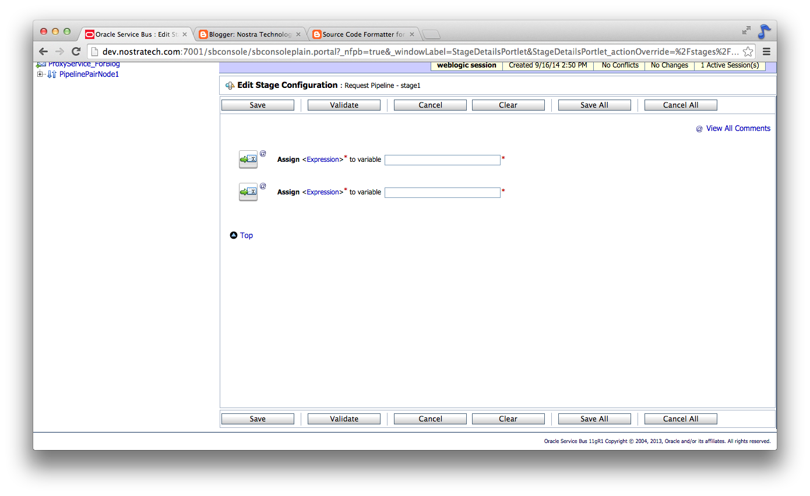Click Cancel in the upper button row
Viewport: 810px width, 496px height.
pyautogui.click(x=430, y=105)
